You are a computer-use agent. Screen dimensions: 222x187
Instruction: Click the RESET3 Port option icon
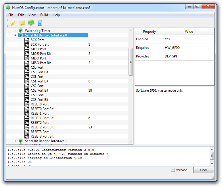27,132
